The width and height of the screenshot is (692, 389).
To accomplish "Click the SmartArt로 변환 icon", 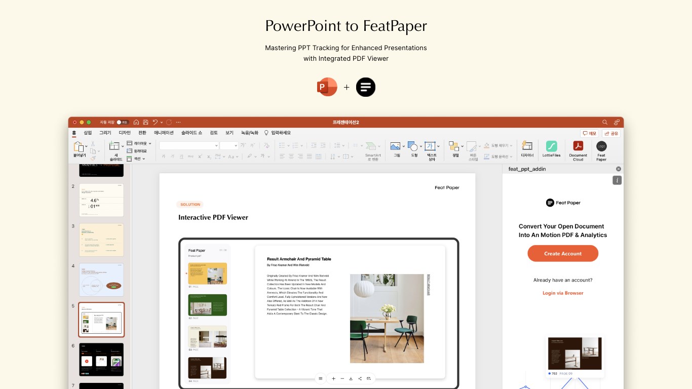I will click(371, 146).
